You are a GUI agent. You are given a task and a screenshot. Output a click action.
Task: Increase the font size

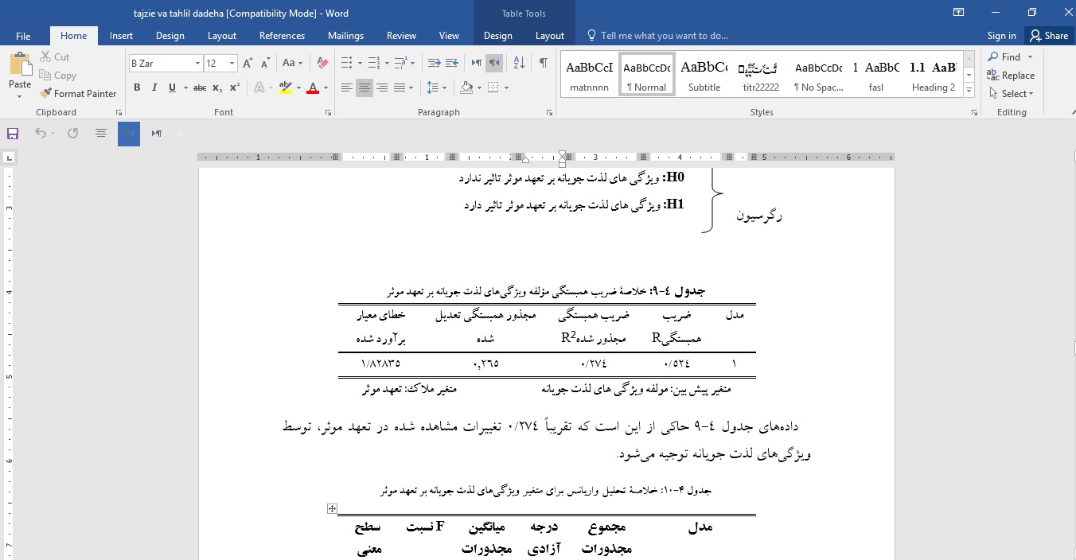pos(246,61)
